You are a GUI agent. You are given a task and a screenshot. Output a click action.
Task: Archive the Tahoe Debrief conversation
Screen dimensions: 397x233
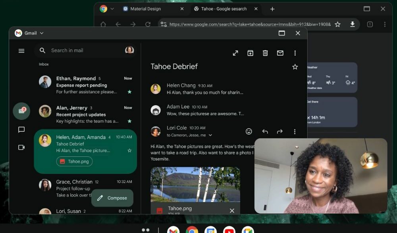[250, 53]
